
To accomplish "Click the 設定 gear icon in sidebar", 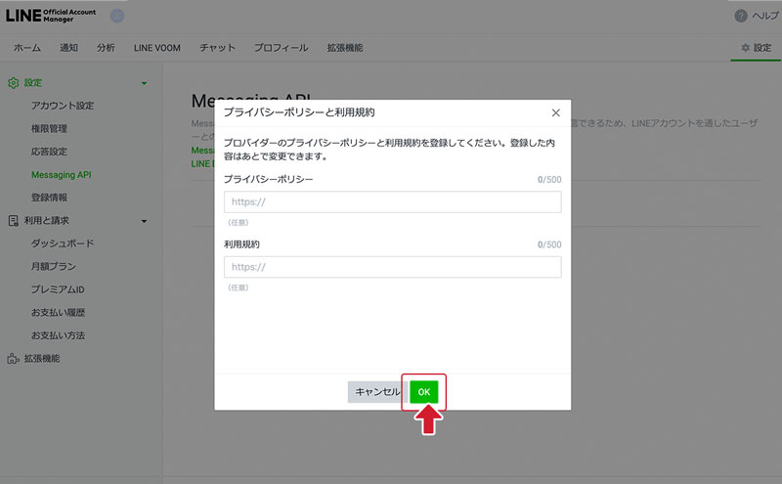I will tap(14, 83).
